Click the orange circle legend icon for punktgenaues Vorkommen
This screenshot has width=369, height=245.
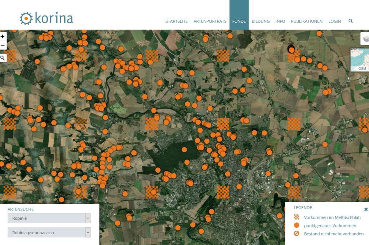(x=297, y=226)
